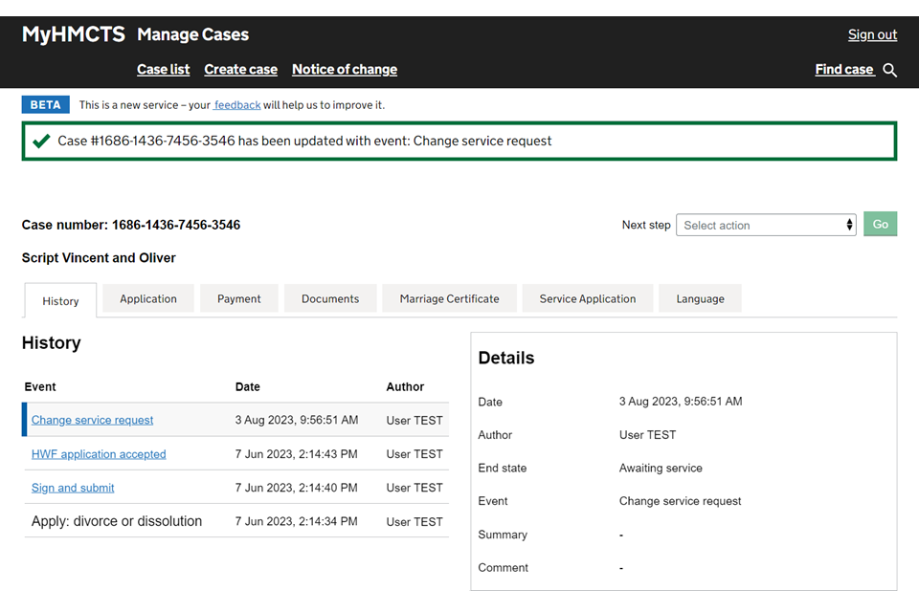The image size is (919, 612).
Task: Open the Marriage Certificate tab
Action: [x=449, y=298]
